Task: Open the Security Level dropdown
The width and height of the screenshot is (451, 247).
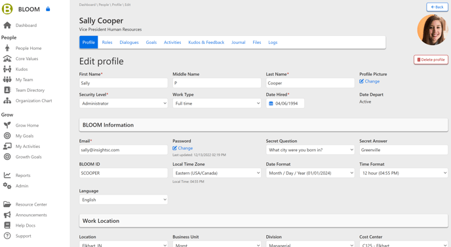Action: point(123,104)
